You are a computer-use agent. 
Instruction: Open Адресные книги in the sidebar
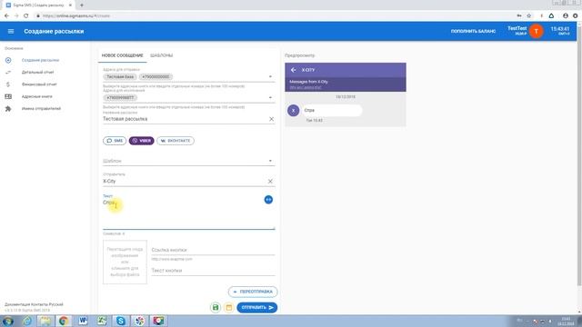pyautogui.click(x=36, y=97)
